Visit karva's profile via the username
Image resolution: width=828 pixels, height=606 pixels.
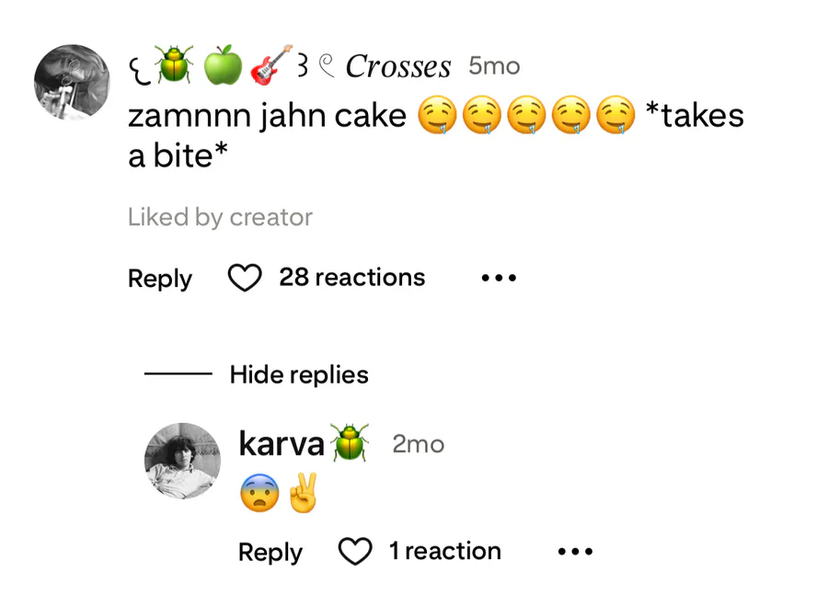[x=281, y=444]
